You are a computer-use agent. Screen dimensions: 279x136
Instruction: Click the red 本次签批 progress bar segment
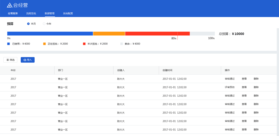157,34
